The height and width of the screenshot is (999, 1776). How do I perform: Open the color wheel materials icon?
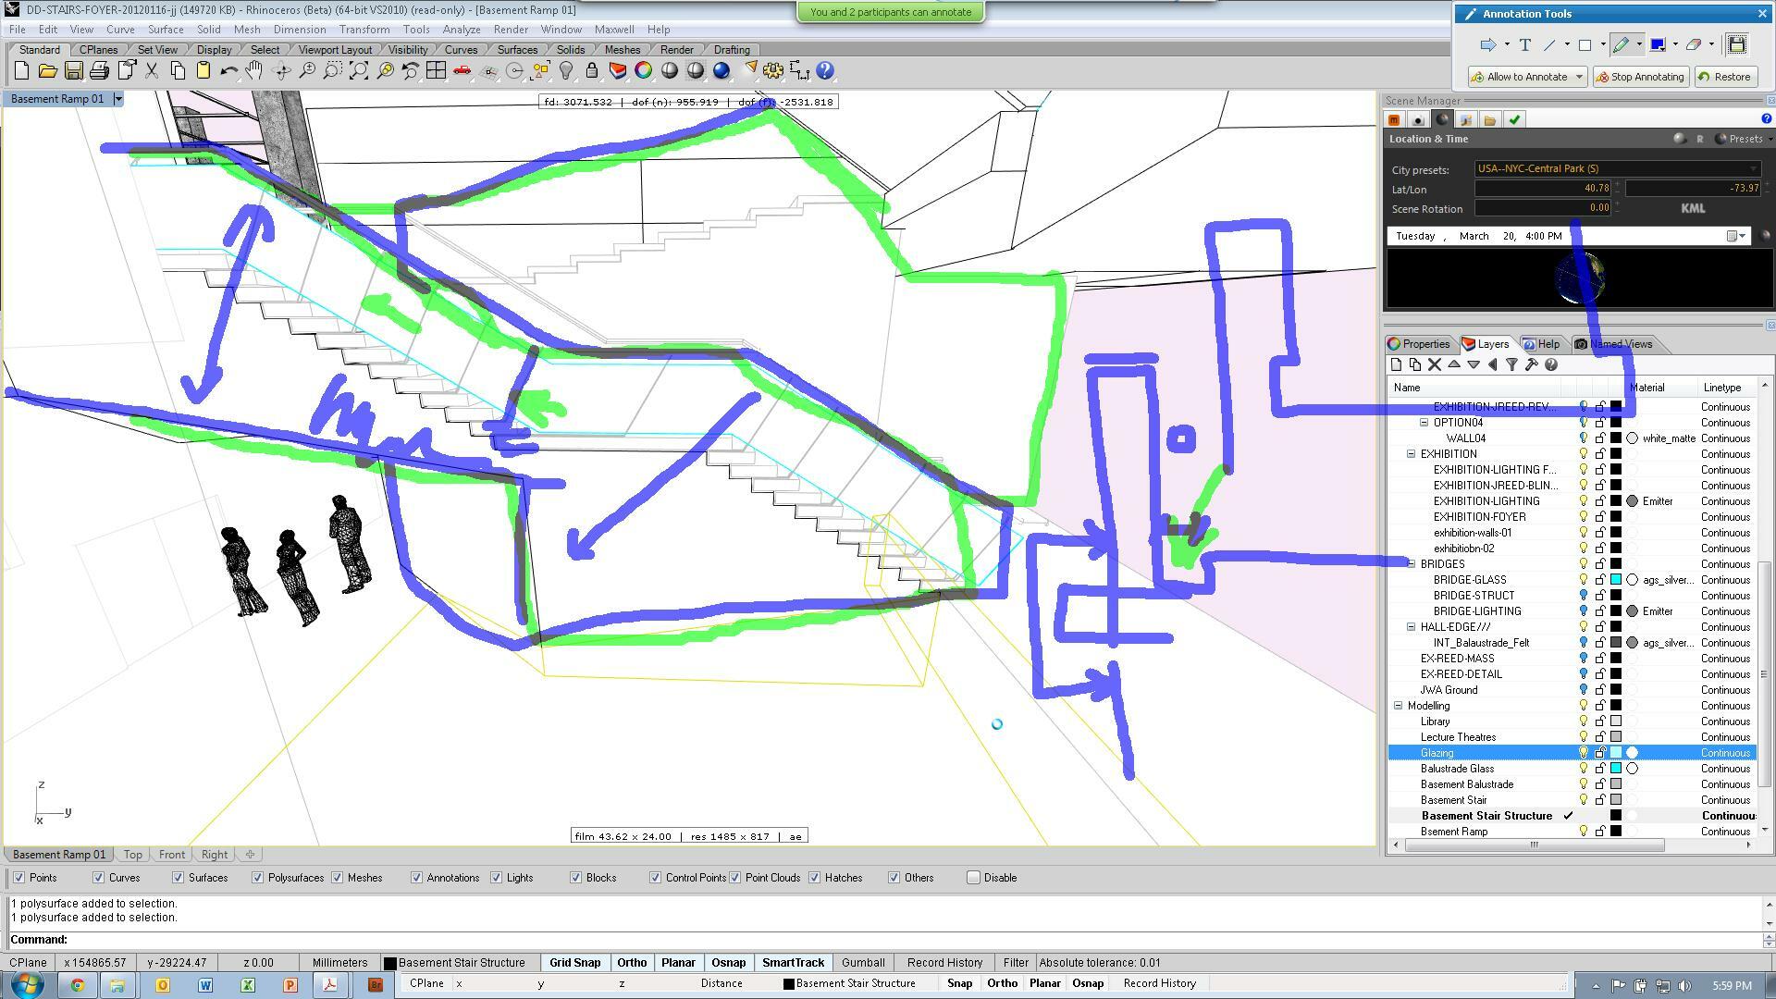pos(644,71)
